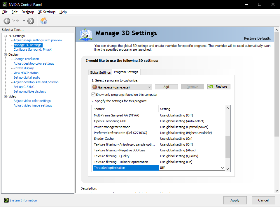Select Texture filtering - Quality row
The height and width of the screenshot is (207, 280).
(159, 156)
